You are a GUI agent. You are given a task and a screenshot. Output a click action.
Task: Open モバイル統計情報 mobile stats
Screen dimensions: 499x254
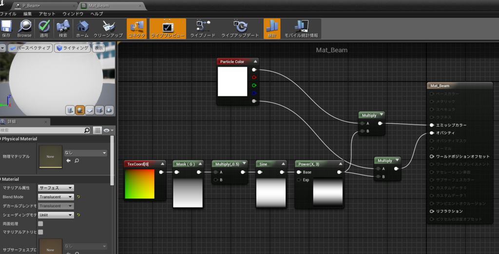(x=301, y=29)
